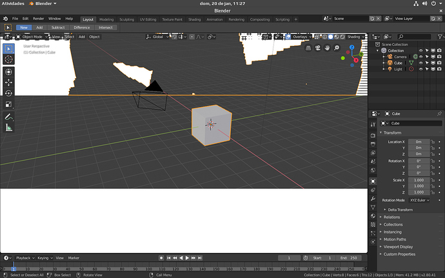The width and height of the screenshot is (445, 278).
Task: Click the timeline play forward button
Action: tap(187, 258)
